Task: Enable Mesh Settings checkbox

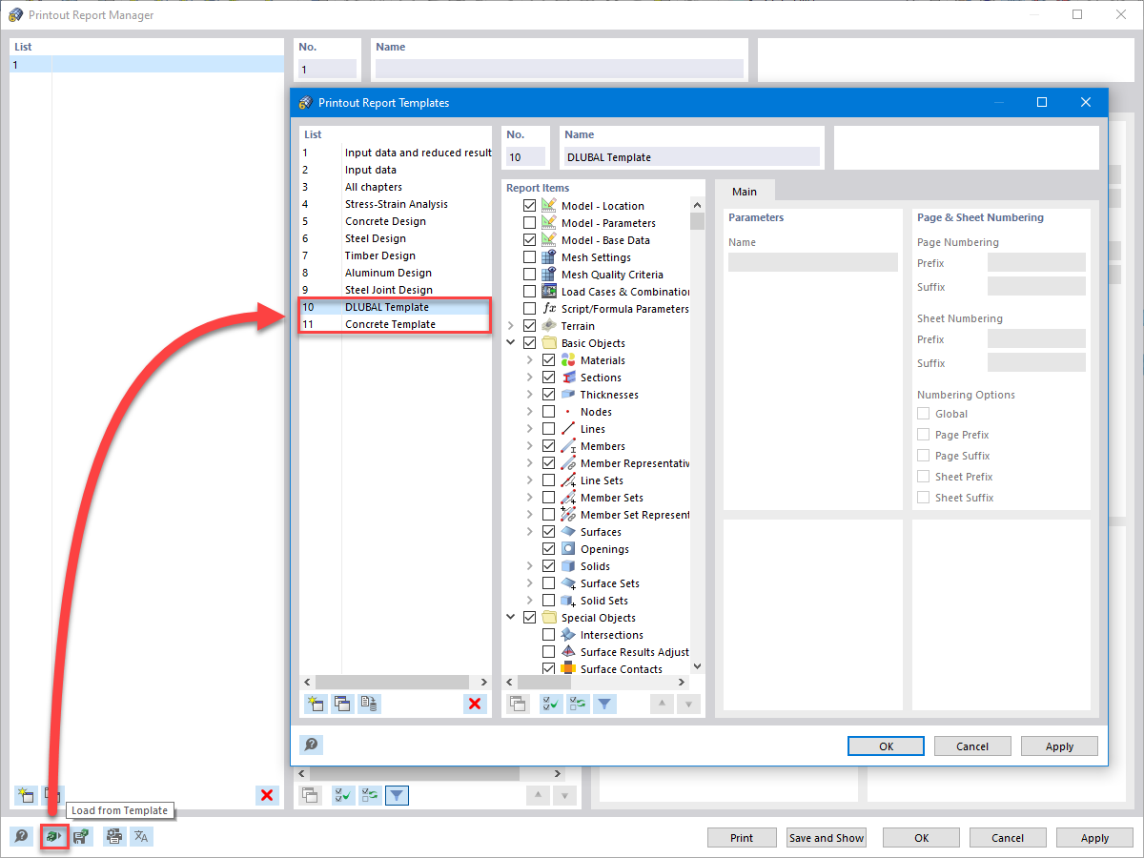Action: [x=530, y=257]
